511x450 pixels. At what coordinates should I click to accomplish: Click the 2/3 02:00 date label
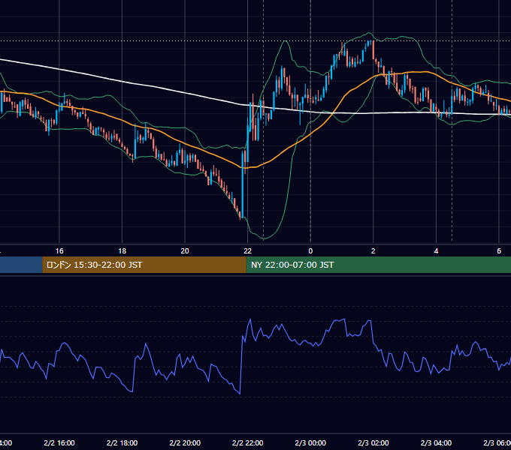(x=373, y=442)
